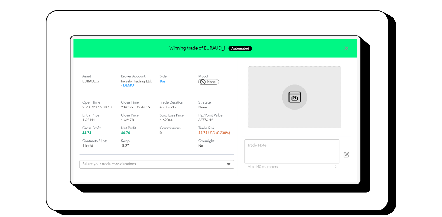Click the Net Profit 44.74 amount
This screenshot has width=442, height=217.
click(x=125, y=133)
